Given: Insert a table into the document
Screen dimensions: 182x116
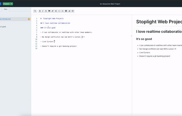Looking at the screenshot, I should 66,11.
